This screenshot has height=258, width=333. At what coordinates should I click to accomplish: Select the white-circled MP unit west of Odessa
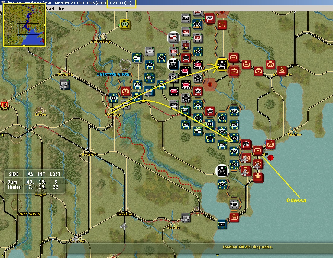click(x=222, y=171)
